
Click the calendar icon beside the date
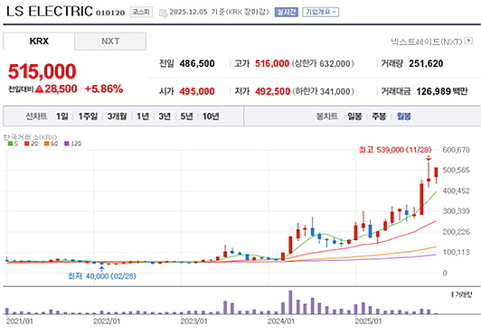(163, 13)
